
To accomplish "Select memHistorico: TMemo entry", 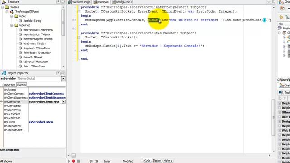I will click(36, 34).
